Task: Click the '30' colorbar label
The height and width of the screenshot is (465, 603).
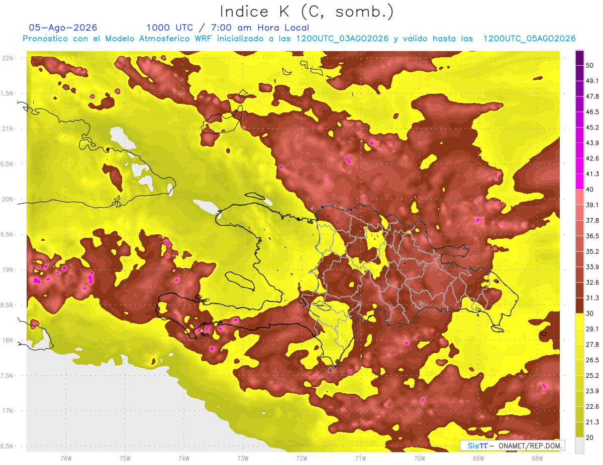Action: (x=590, y=314)
